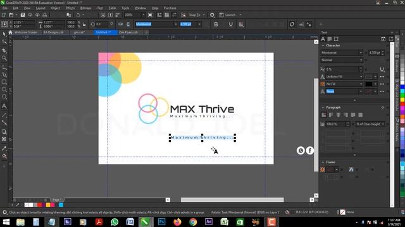Click the Save floppy disk icon

[23, 15]
